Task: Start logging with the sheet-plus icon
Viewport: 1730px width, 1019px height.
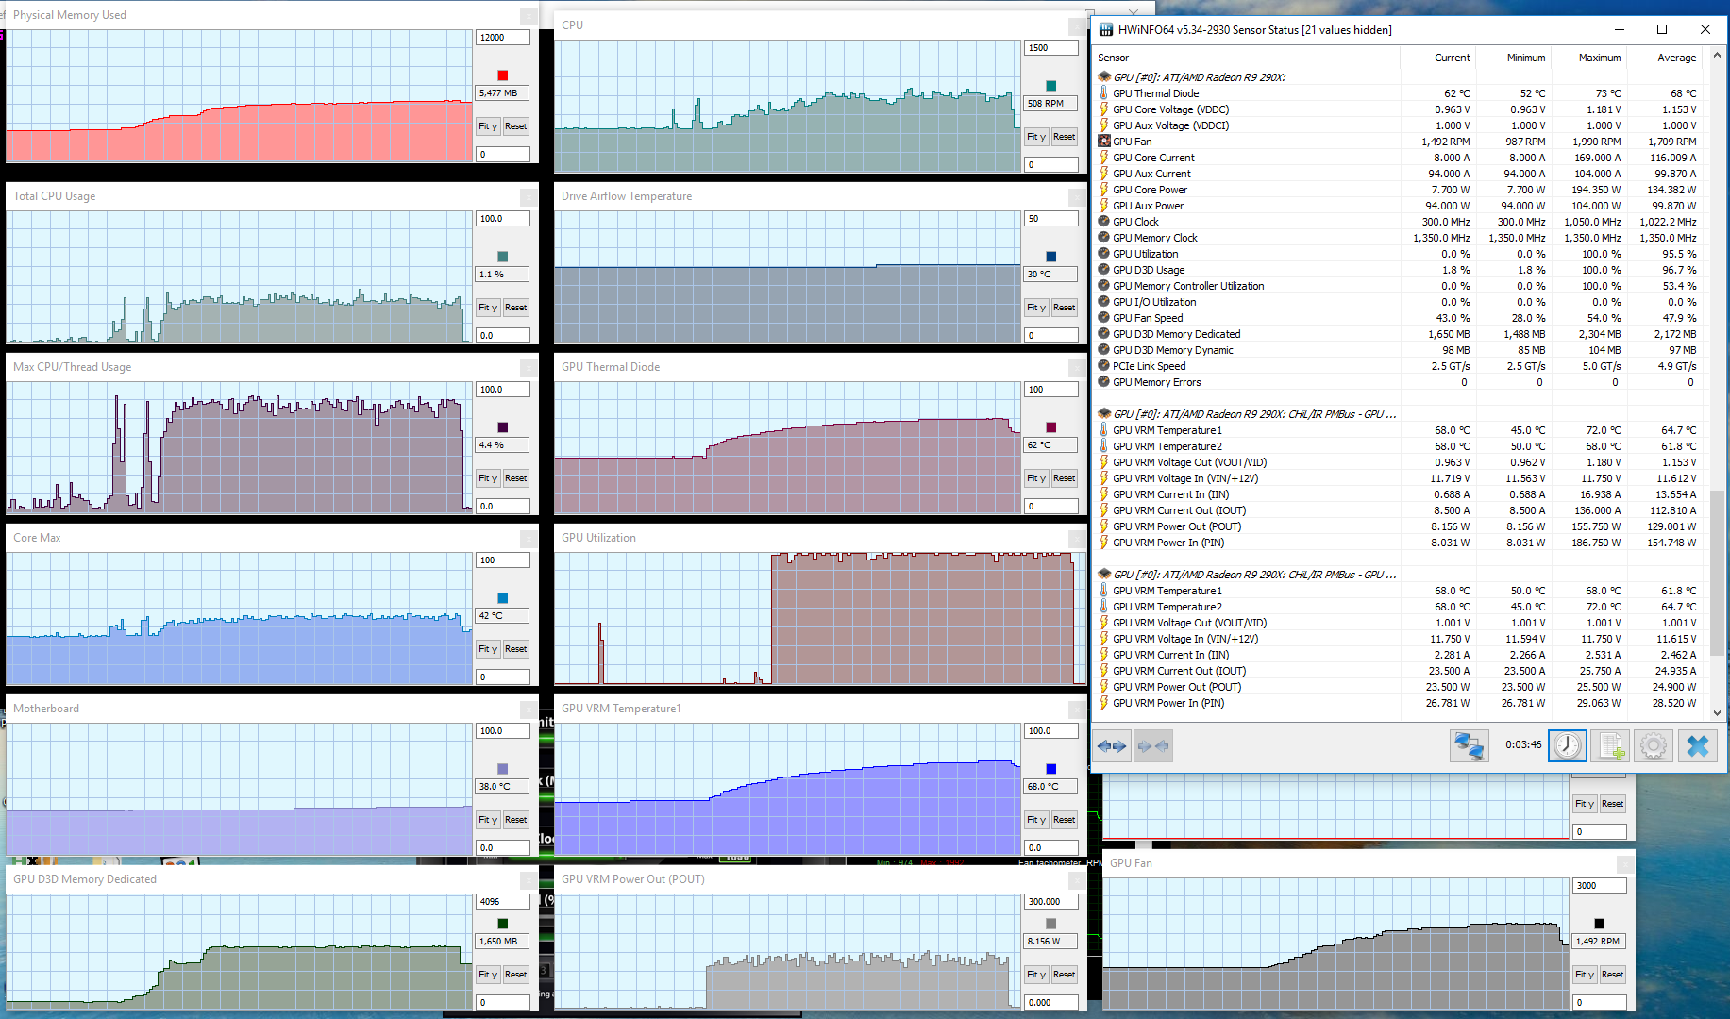Action: click(x=1612, y=745)
